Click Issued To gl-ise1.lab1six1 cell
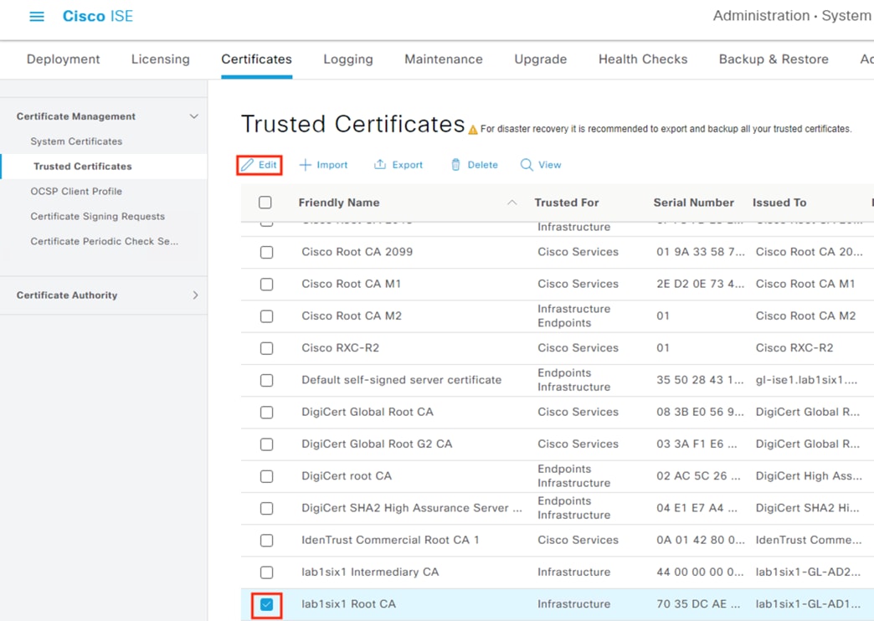The width and height of the screenshot is (874, 621). (x=806, y=380)
